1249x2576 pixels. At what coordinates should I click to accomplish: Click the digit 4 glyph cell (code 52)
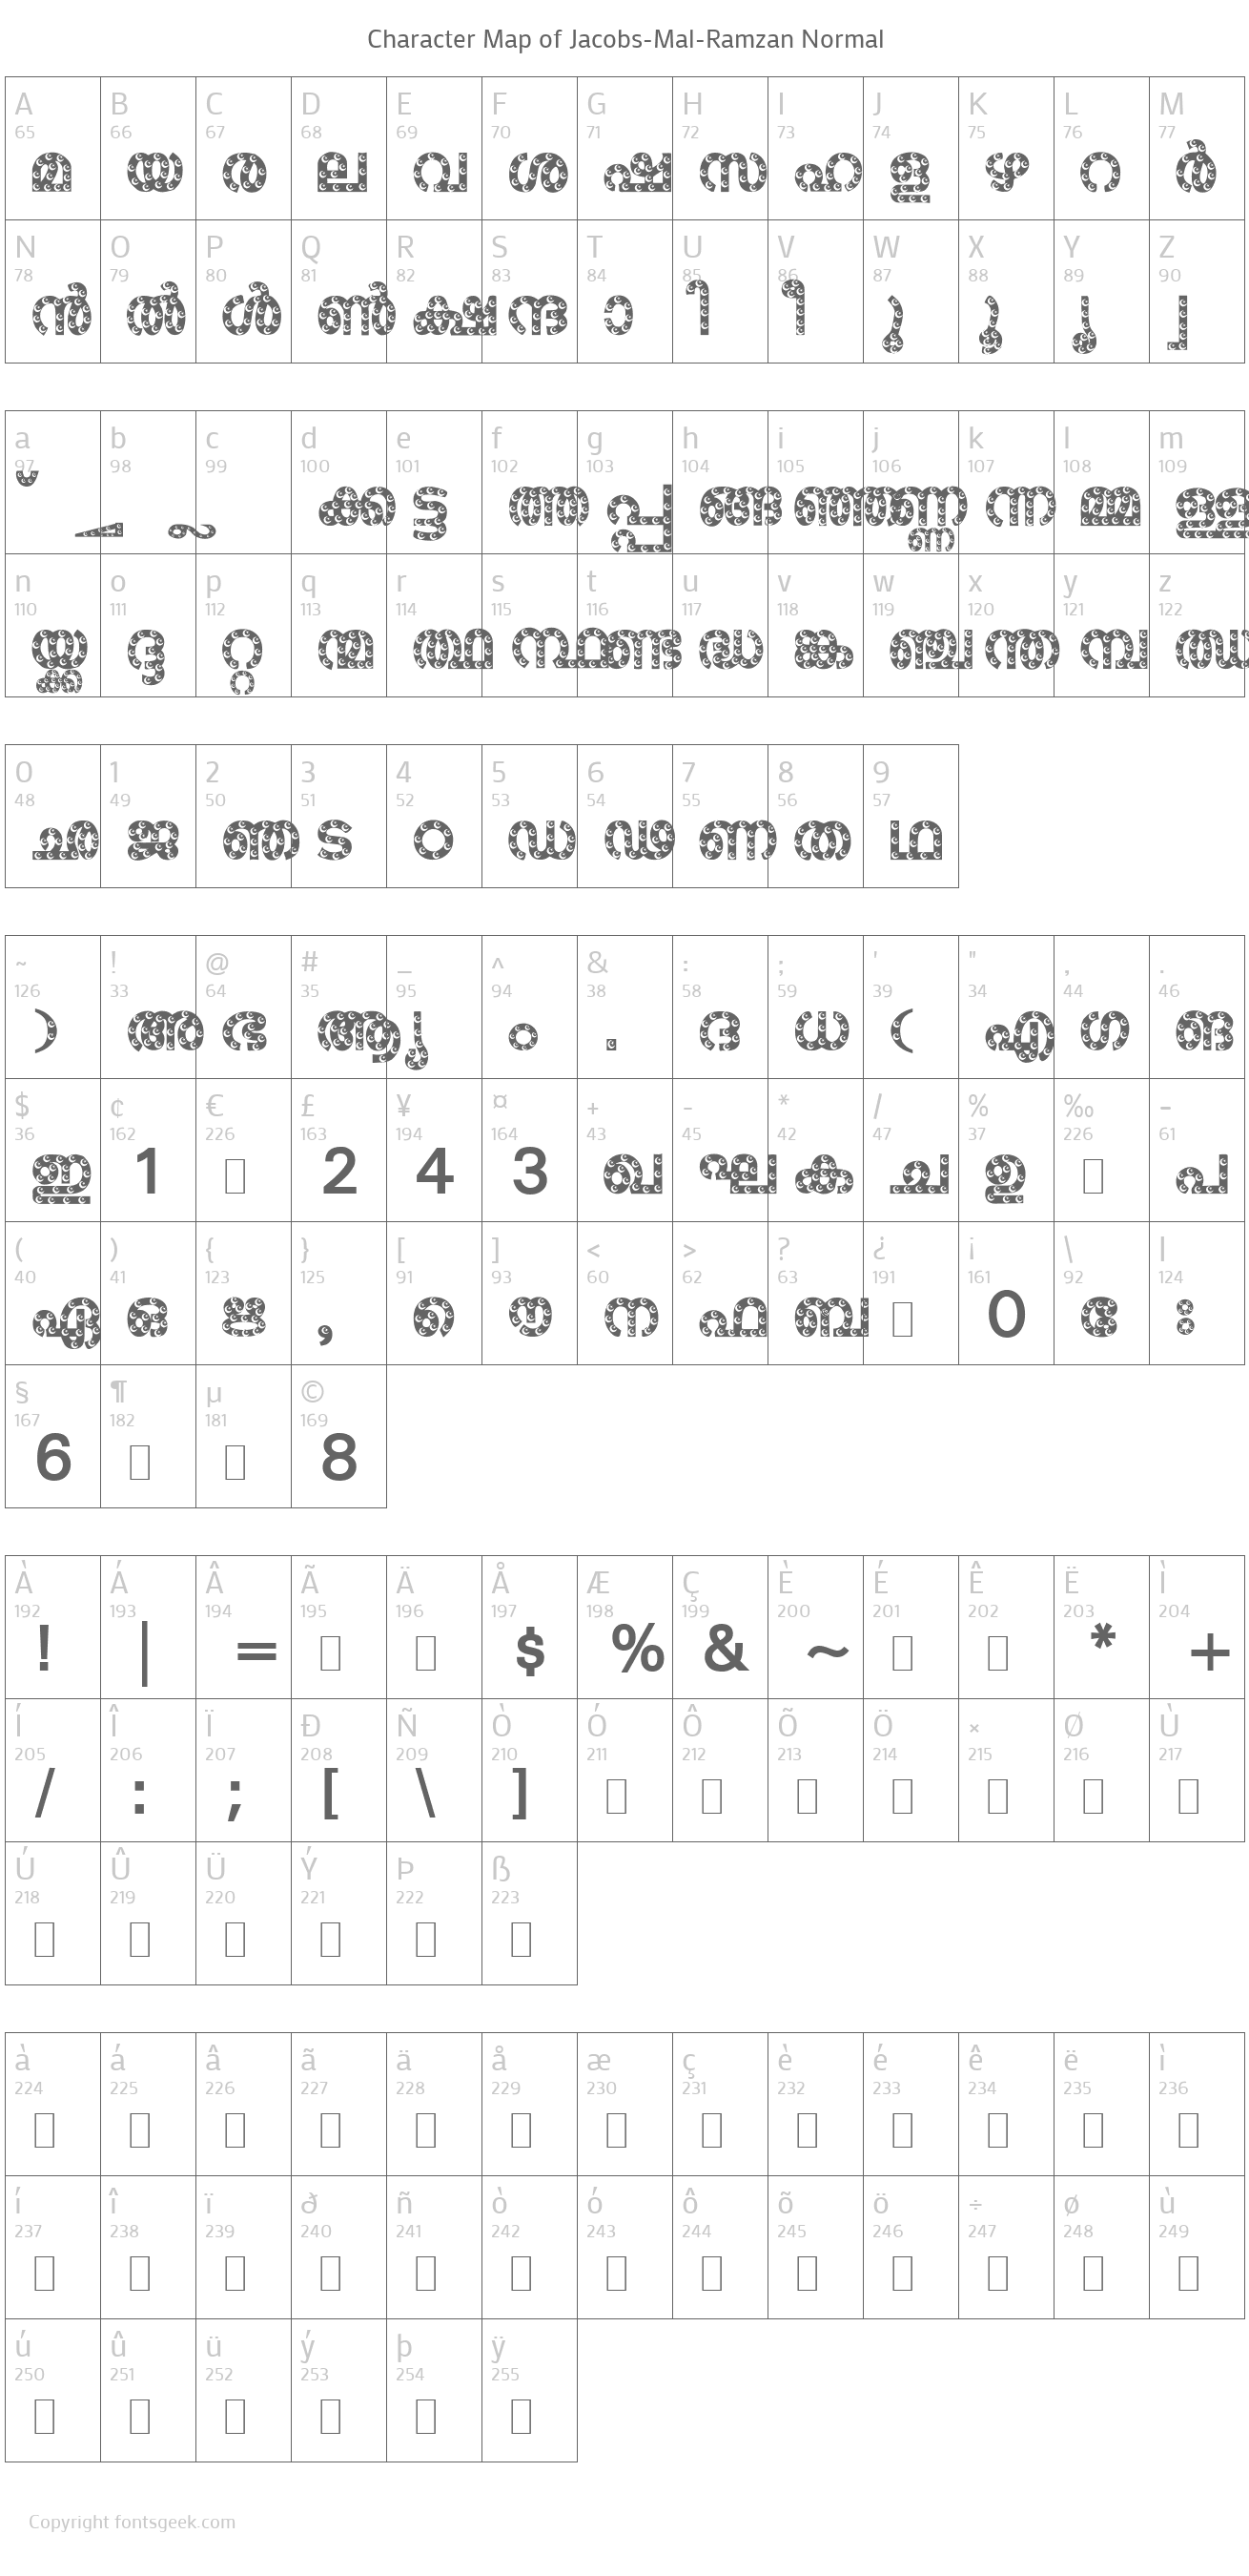click(434, 816)
